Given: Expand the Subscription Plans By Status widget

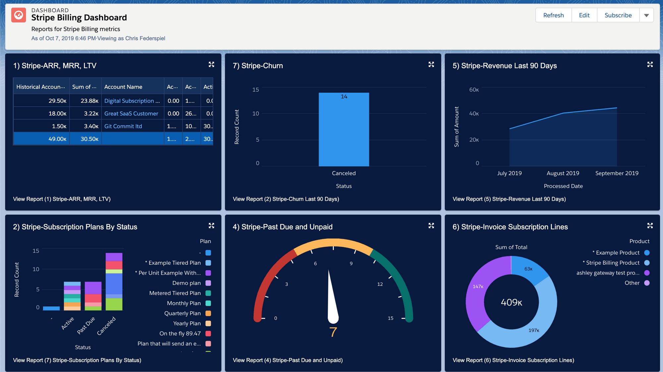Looking at the screenshot, I should click(211, 226).
